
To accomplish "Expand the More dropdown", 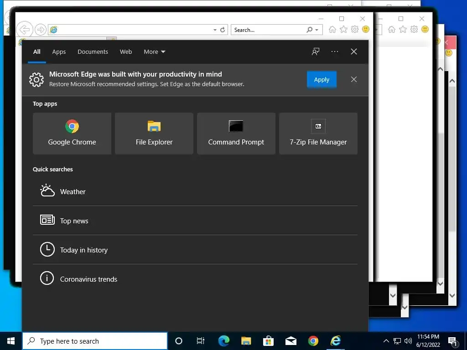I will click(154, 52).
